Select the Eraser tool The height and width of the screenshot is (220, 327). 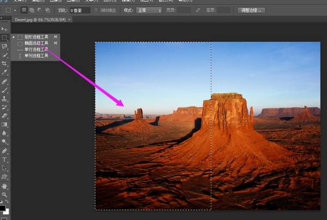4,116
